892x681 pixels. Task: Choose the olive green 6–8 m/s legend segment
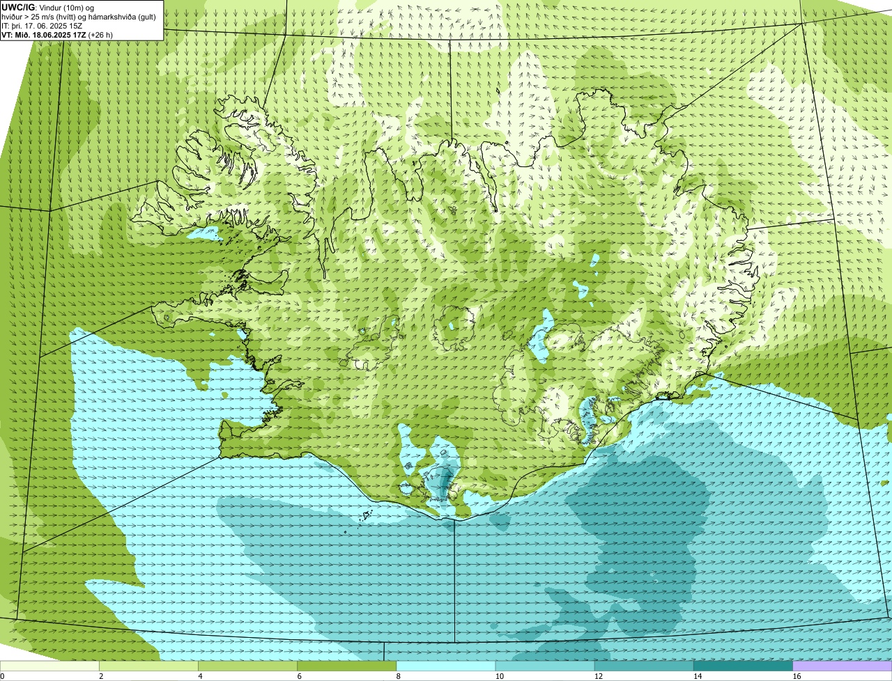click(x=348, y=666)
